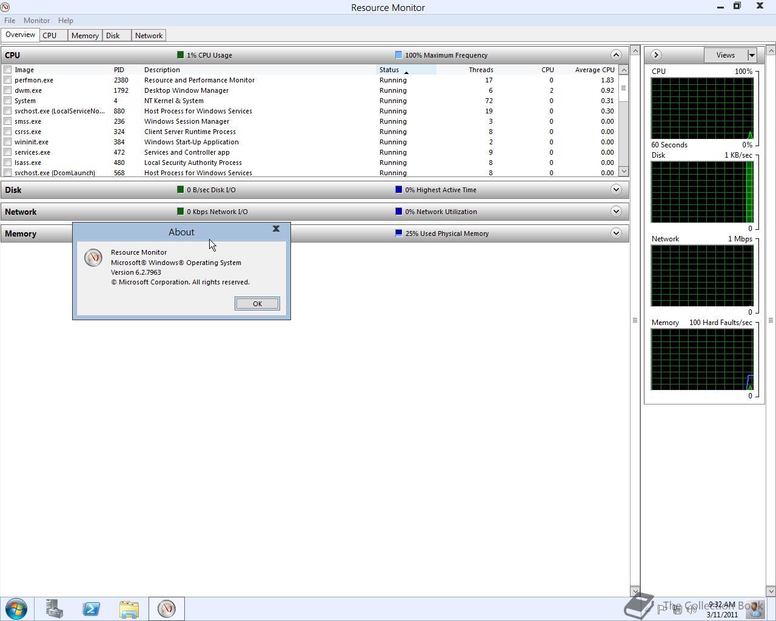Switch to the Memory tab
Viewport: 776px width, 621px height.
(x=85, y=35)
